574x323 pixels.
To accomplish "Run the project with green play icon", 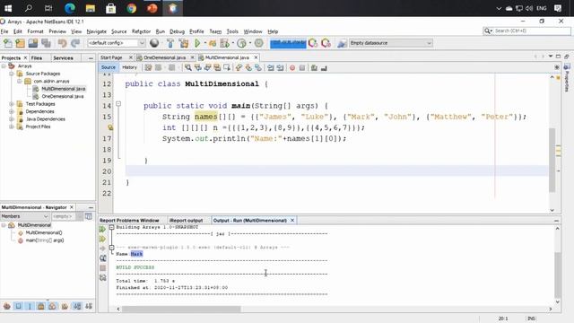I will coord(197,43).
